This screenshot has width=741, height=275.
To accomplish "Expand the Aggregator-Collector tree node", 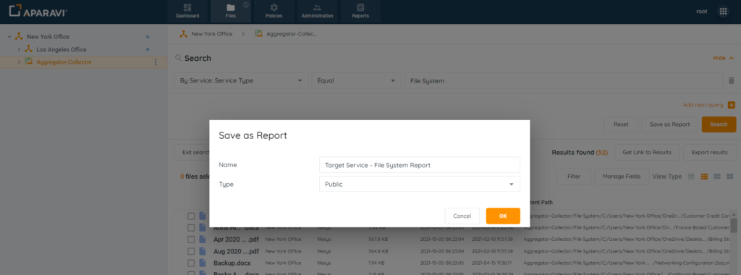I will 19,62.
